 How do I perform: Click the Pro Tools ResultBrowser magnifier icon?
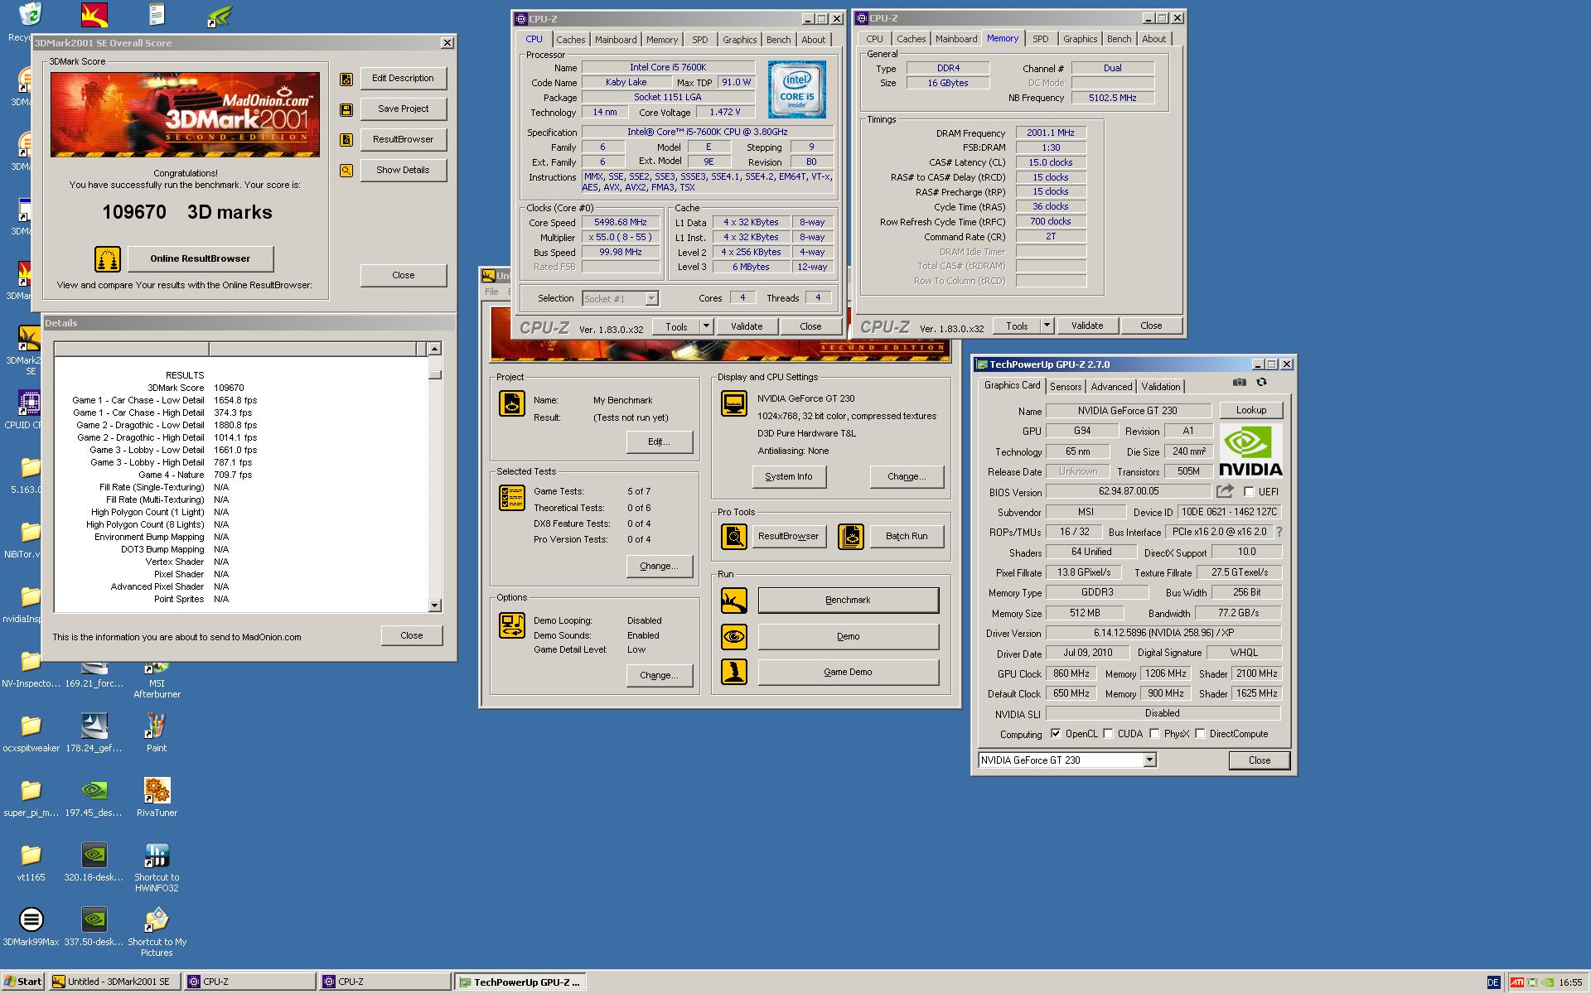click(x=734, y=537)
